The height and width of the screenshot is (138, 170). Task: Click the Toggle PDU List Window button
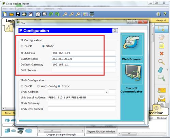101,132
